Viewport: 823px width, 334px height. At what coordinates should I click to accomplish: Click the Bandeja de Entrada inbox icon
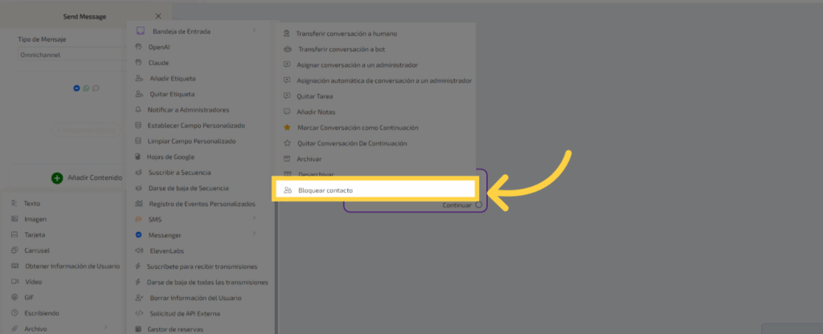click(139, 31)
